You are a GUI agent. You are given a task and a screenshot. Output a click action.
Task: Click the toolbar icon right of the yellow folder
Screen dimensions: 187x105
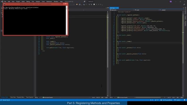80,5
